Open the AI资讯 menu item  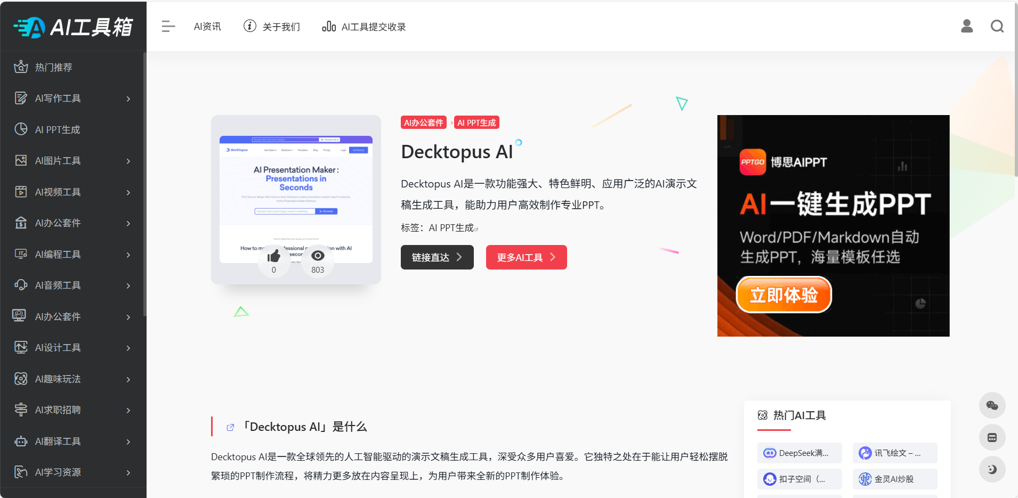(207, 26)
